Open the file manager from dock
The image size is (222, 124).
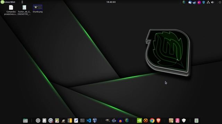[25, 121]
